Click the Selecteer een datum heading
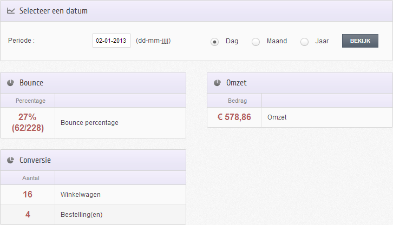393x225 pixels. 54,11
